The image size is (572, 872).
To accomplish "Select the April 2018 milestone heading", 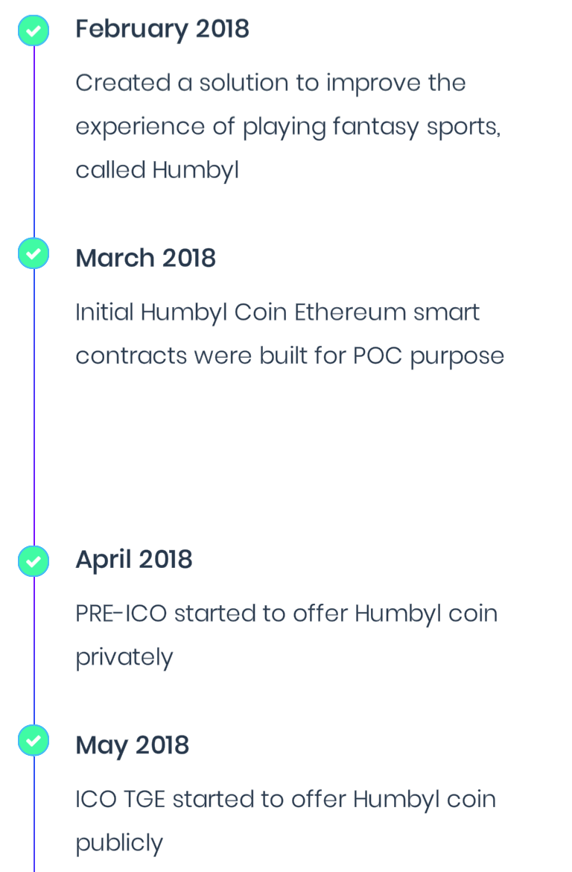I will pyautogui.click(x=134, y=560).
